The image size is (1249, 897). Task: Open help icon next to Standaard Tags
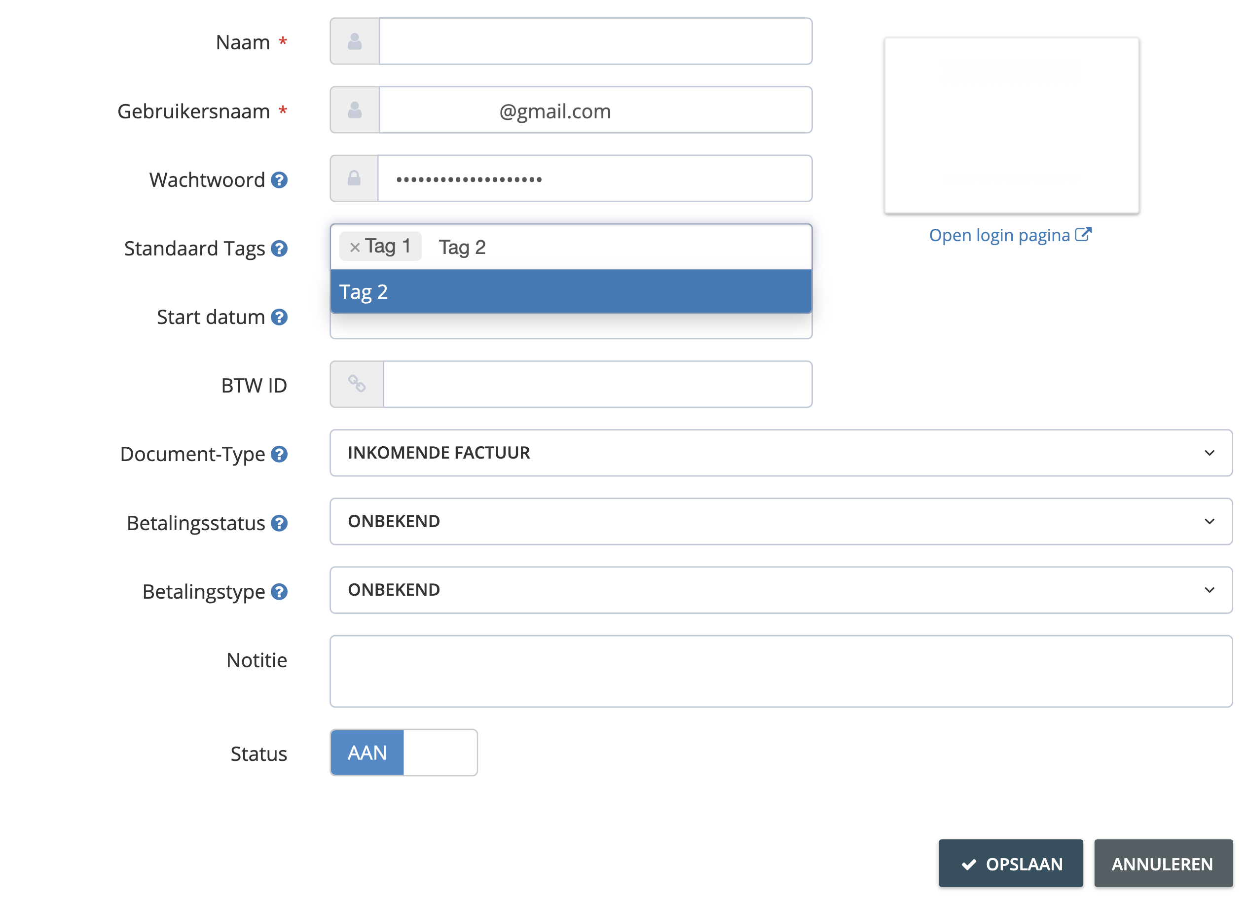279,249
